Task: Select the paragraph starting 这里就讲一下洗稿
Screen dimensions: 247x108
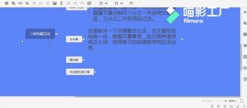Action: point(132,39)
